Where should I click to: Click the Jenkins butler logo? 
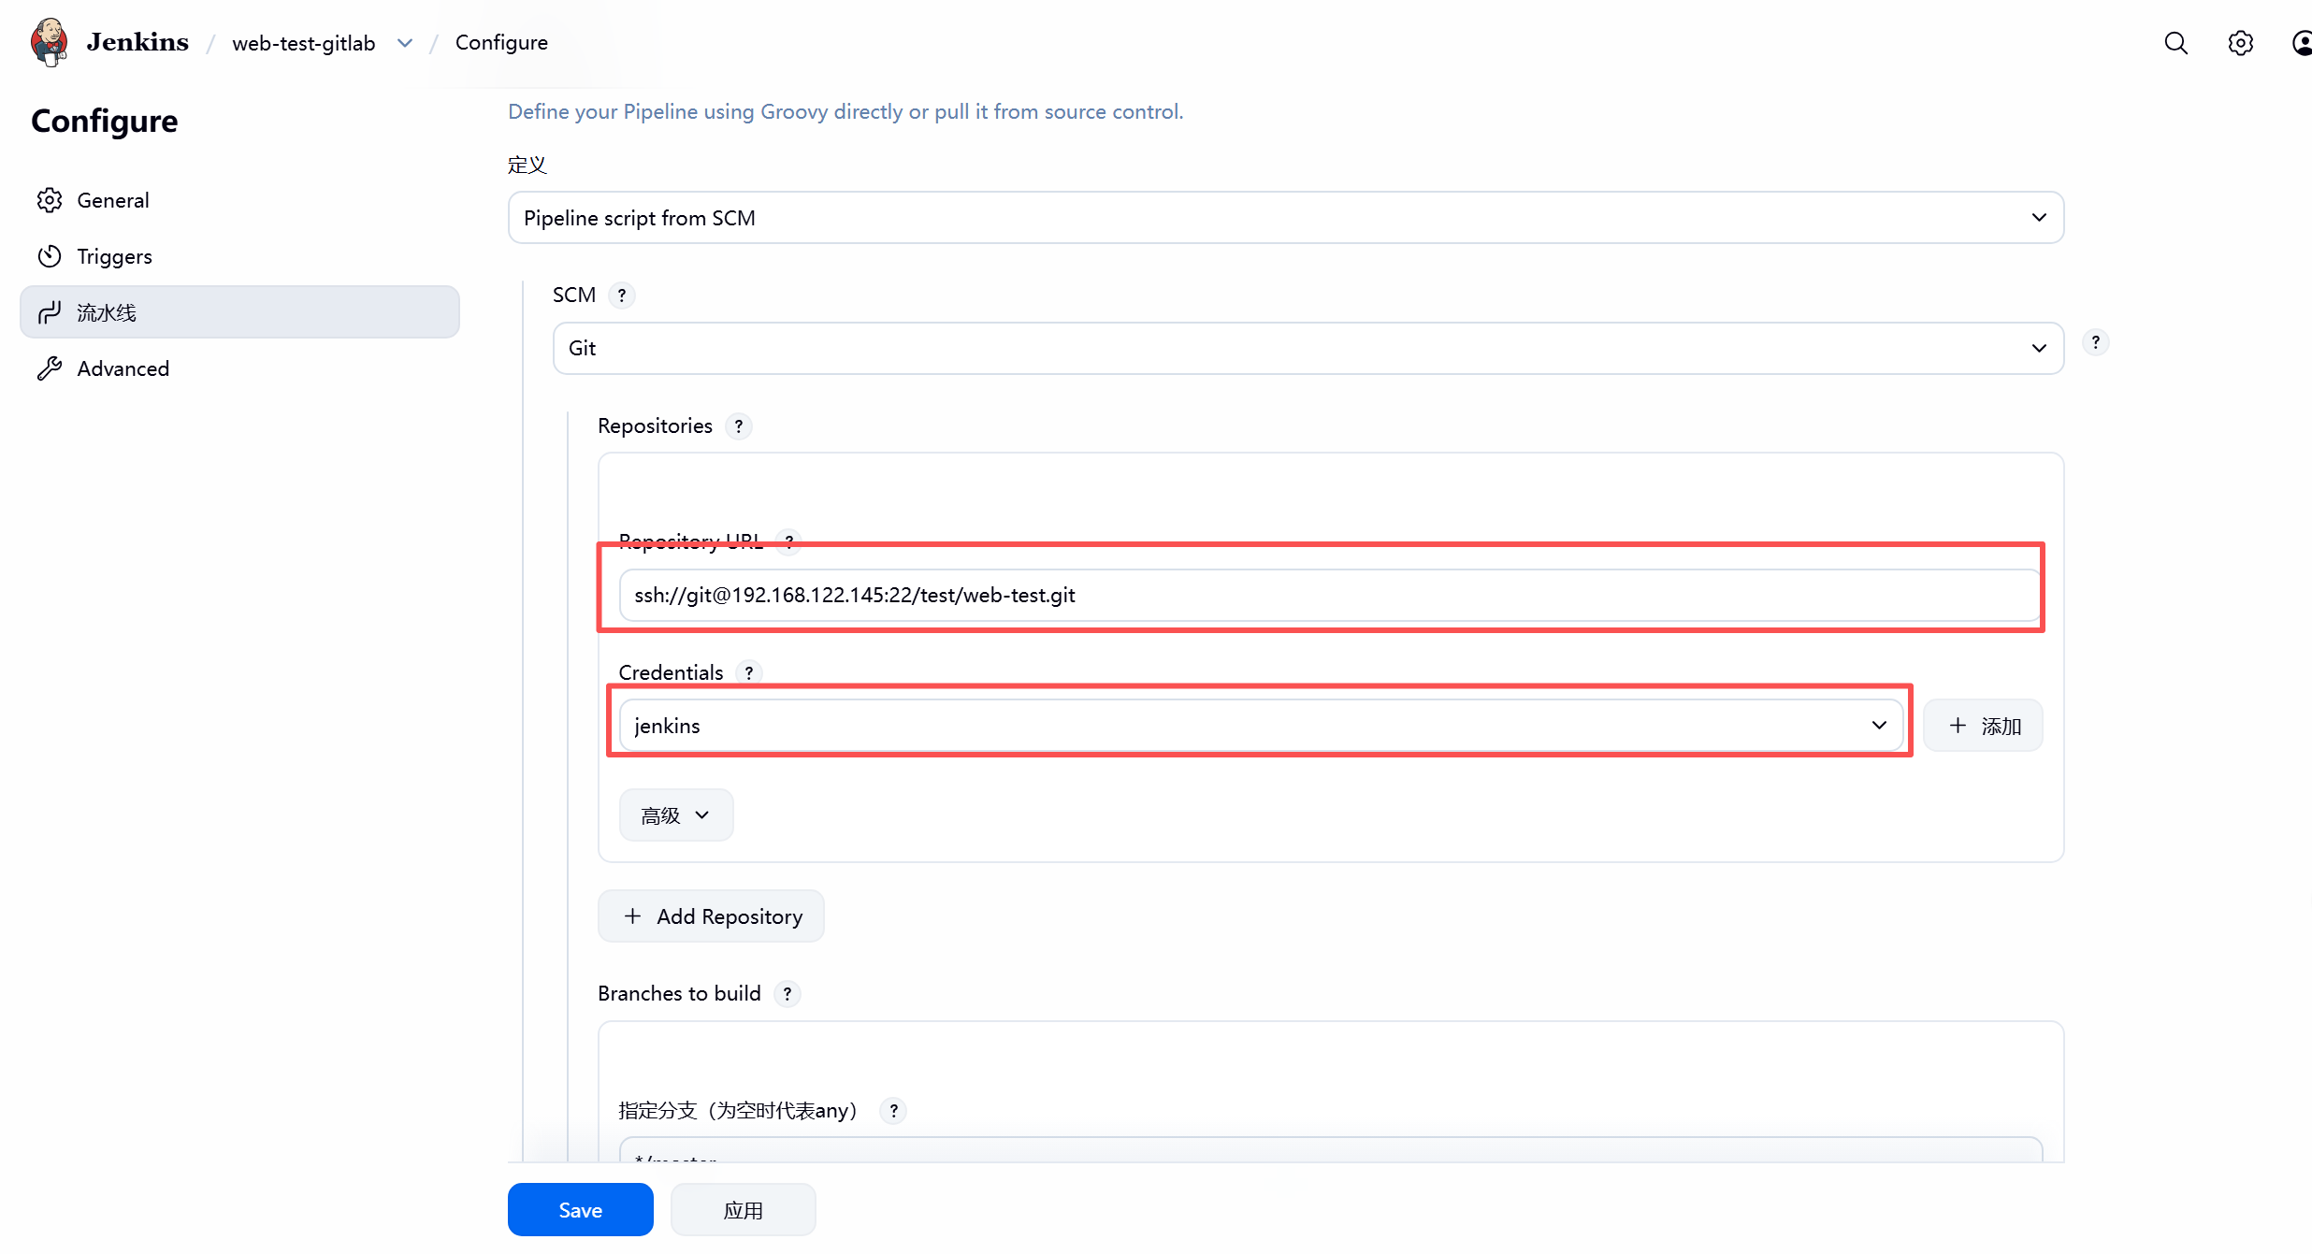pos(50,42)
